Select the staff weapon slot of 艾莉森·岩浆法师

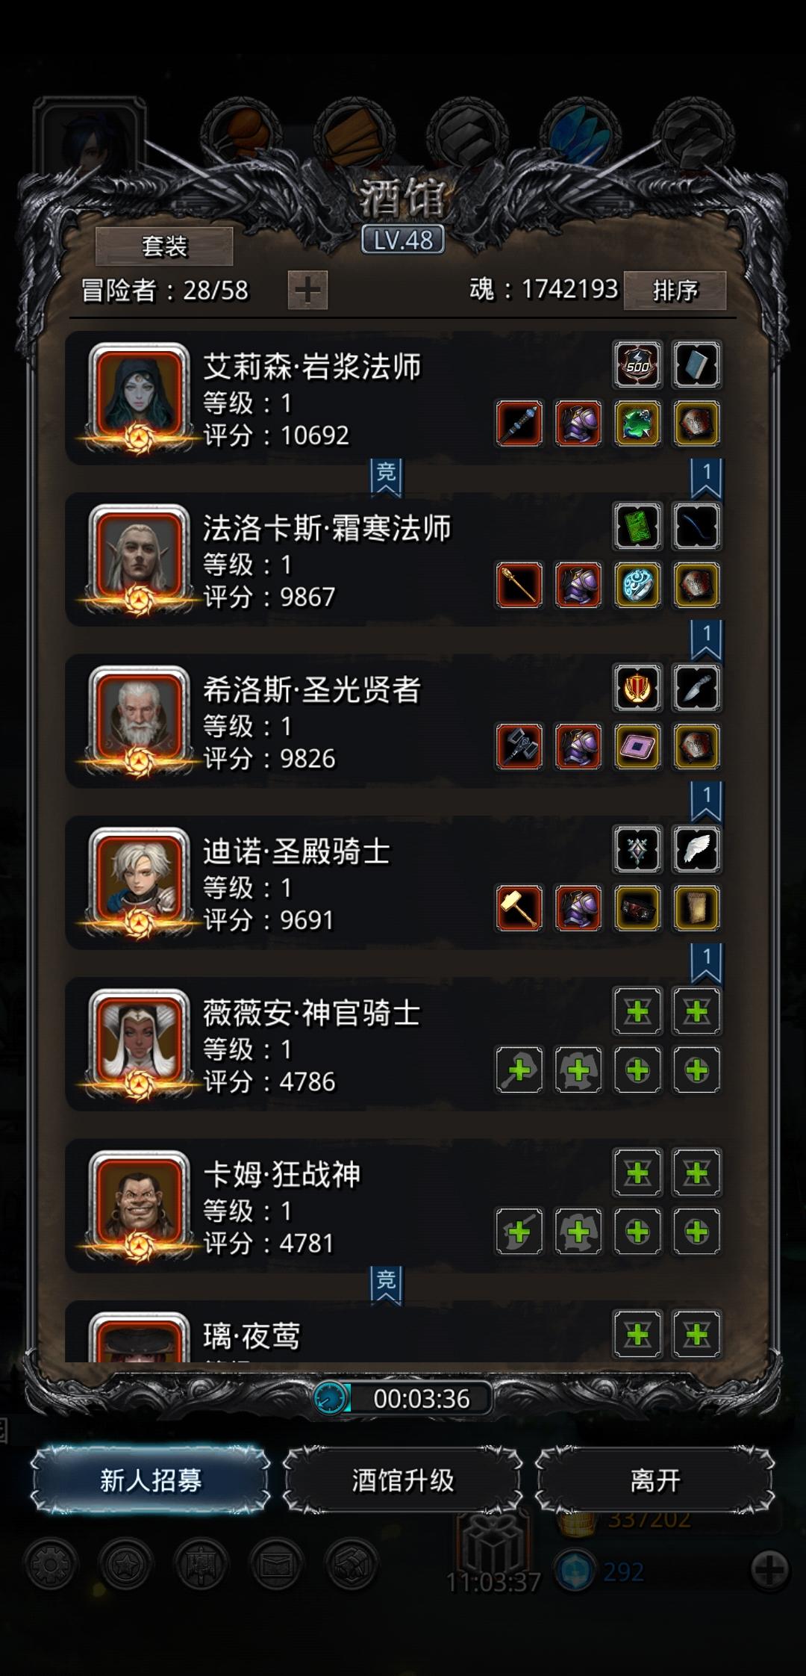pos(519,423)
